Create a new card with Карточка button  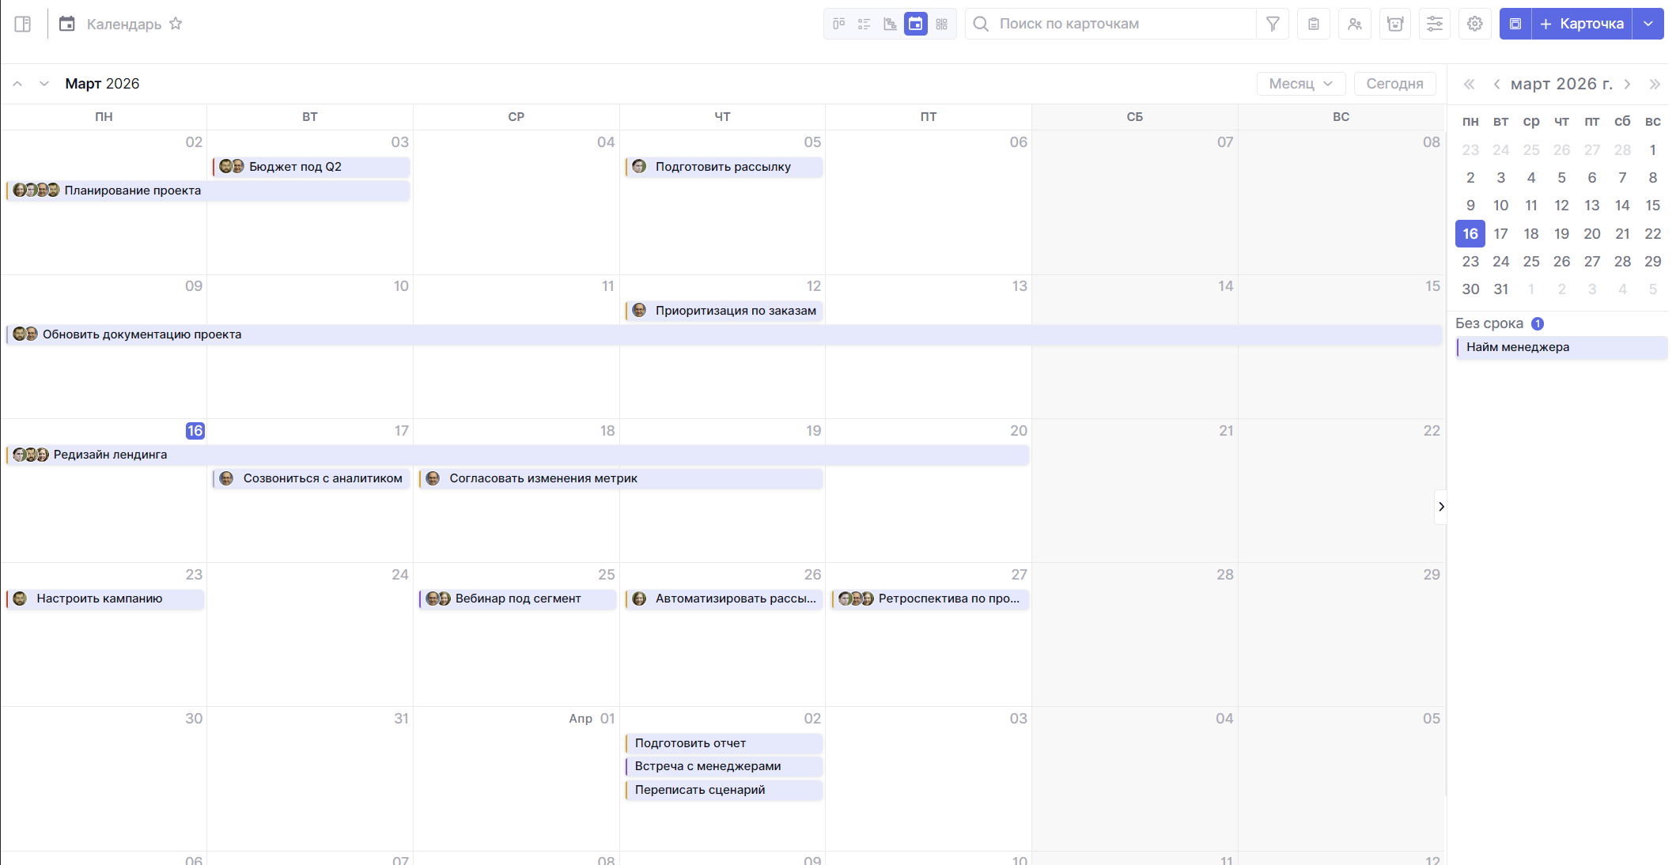pos(1582,24)
